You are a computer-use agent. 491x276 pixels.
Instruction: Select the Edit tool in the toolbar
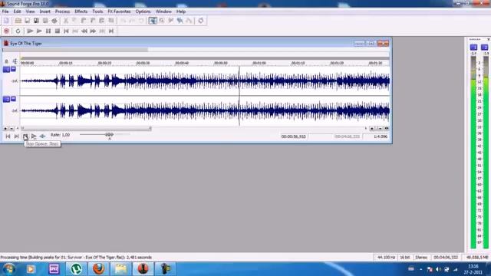[x=153, y=21]
